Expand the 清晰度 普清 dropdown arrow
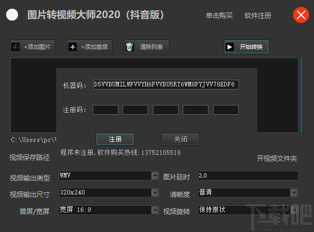Viewport: 314px width, 232px height. tap(294, 193)
